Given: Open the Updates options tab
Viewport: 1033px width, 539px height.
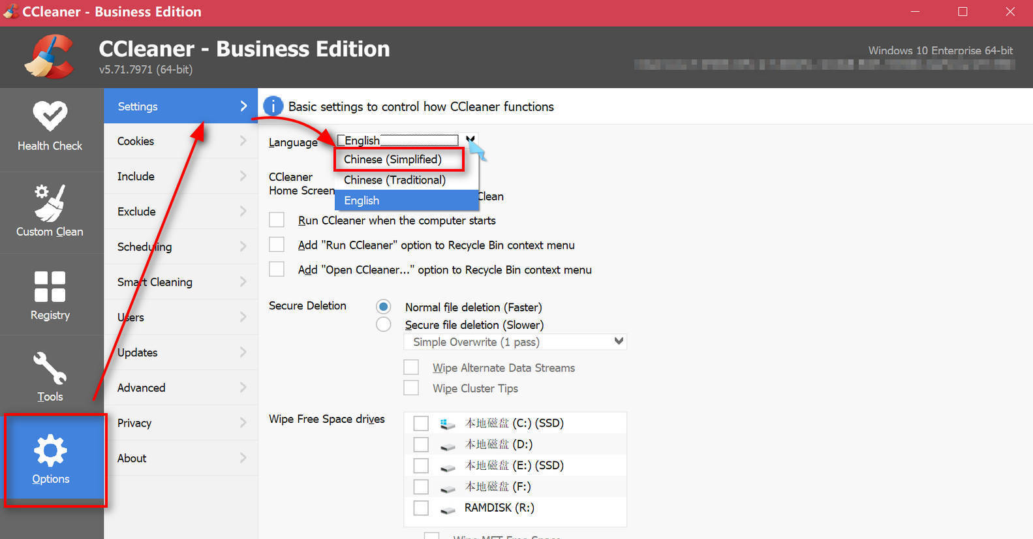Looking at the screenshot, I should (181, 352).
